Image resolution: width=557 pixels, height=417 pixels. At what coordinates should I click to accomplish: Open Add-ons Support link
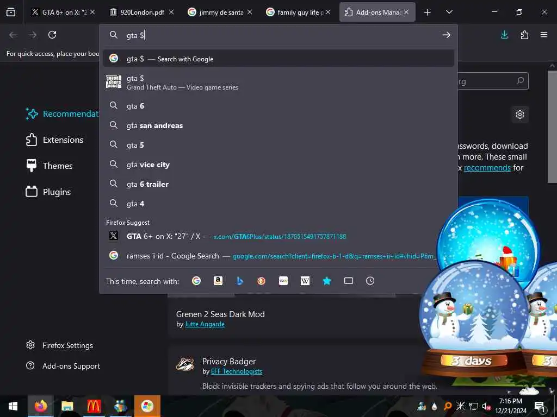tap(63, 366)
